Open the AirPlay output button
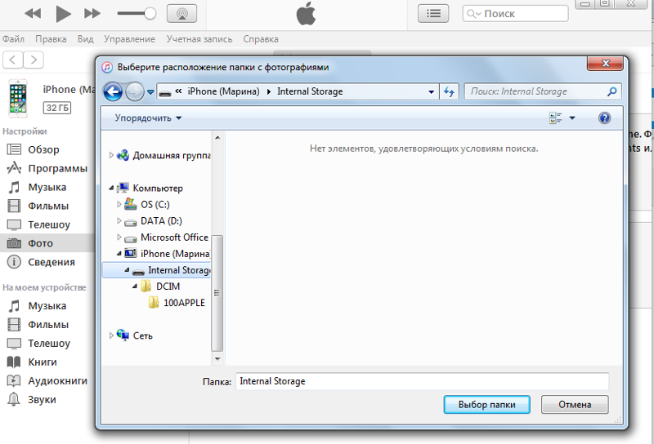 pos(181,13)
